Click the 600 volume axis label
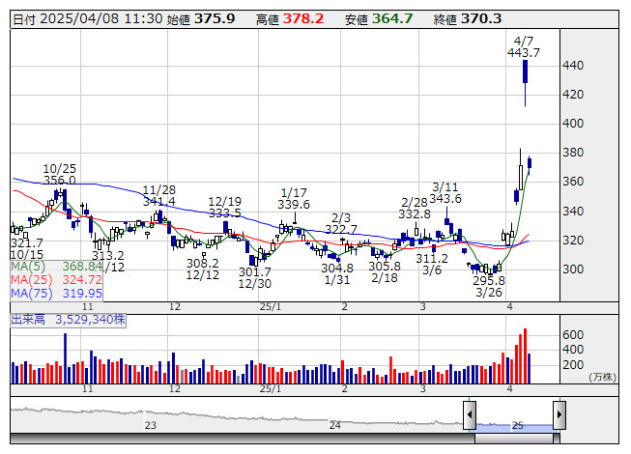 pos(573,335)
